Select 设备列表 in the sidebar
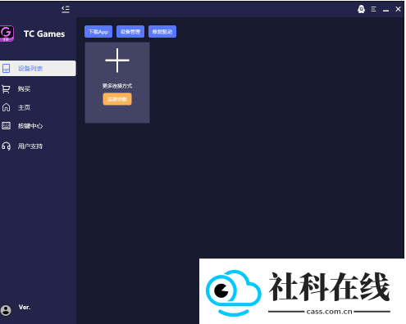This screenshot has height=324, width=406. click(38, 68)
